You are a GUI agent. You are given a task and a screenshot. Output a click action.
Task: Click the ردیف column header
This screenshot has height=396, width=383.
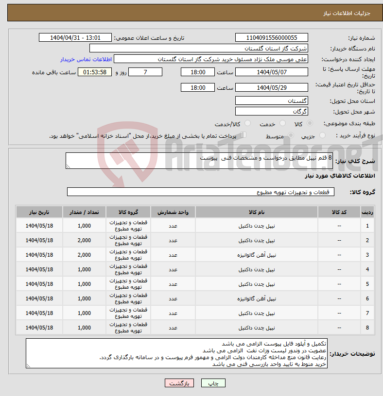point(367,212)
